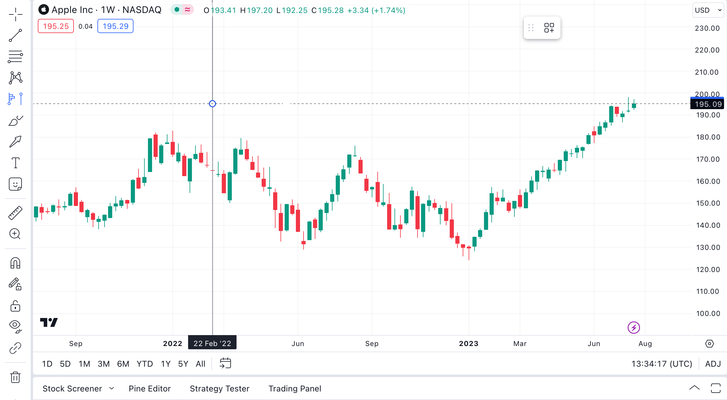727x400 pixels.
Task: Remove drawings with the trash icon
Action: coord(15,377)
